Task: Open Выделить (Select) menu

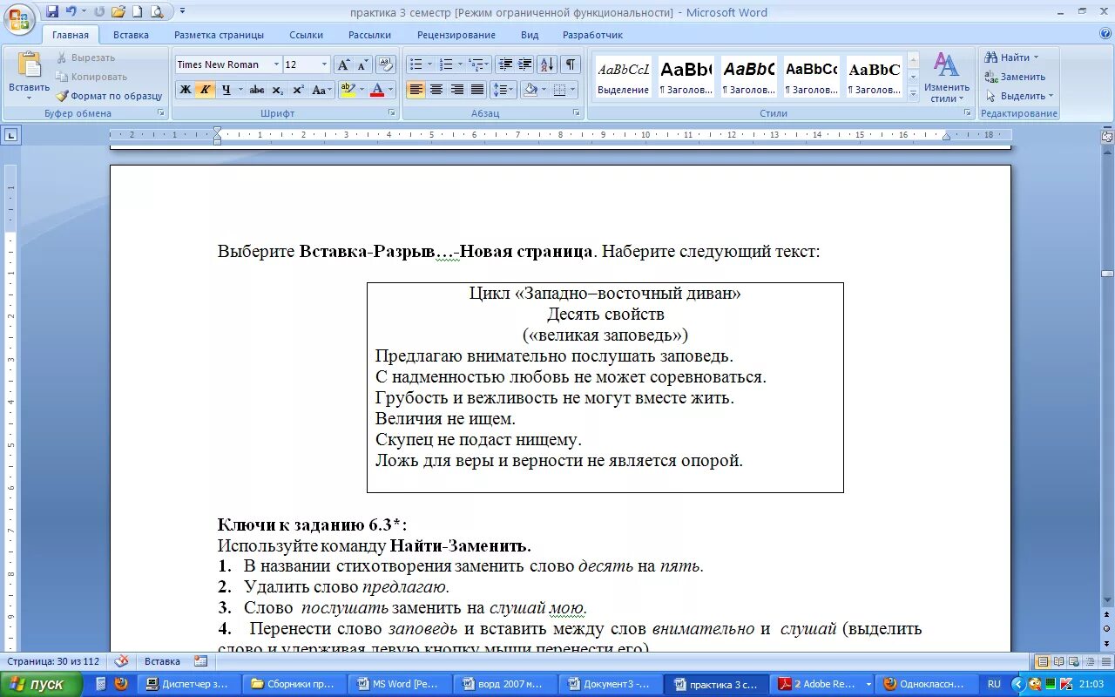Action: pos(1019,96)
